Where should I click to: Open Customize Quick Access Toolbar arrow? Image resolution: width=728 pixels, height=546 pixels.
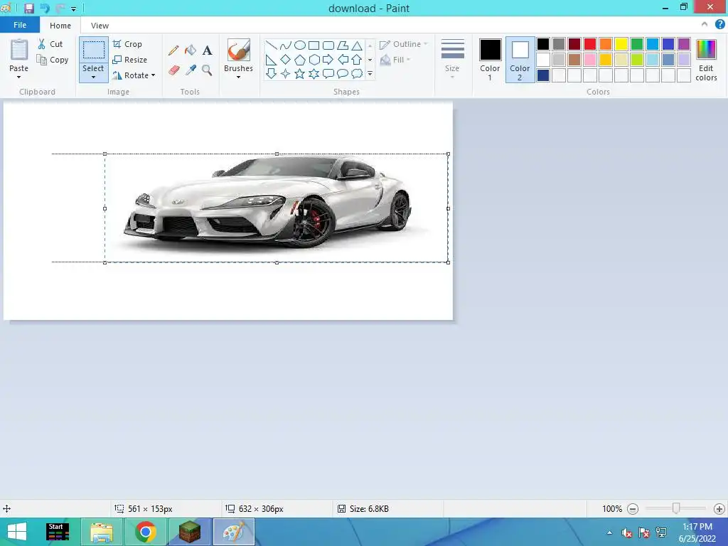coord(73,9)
